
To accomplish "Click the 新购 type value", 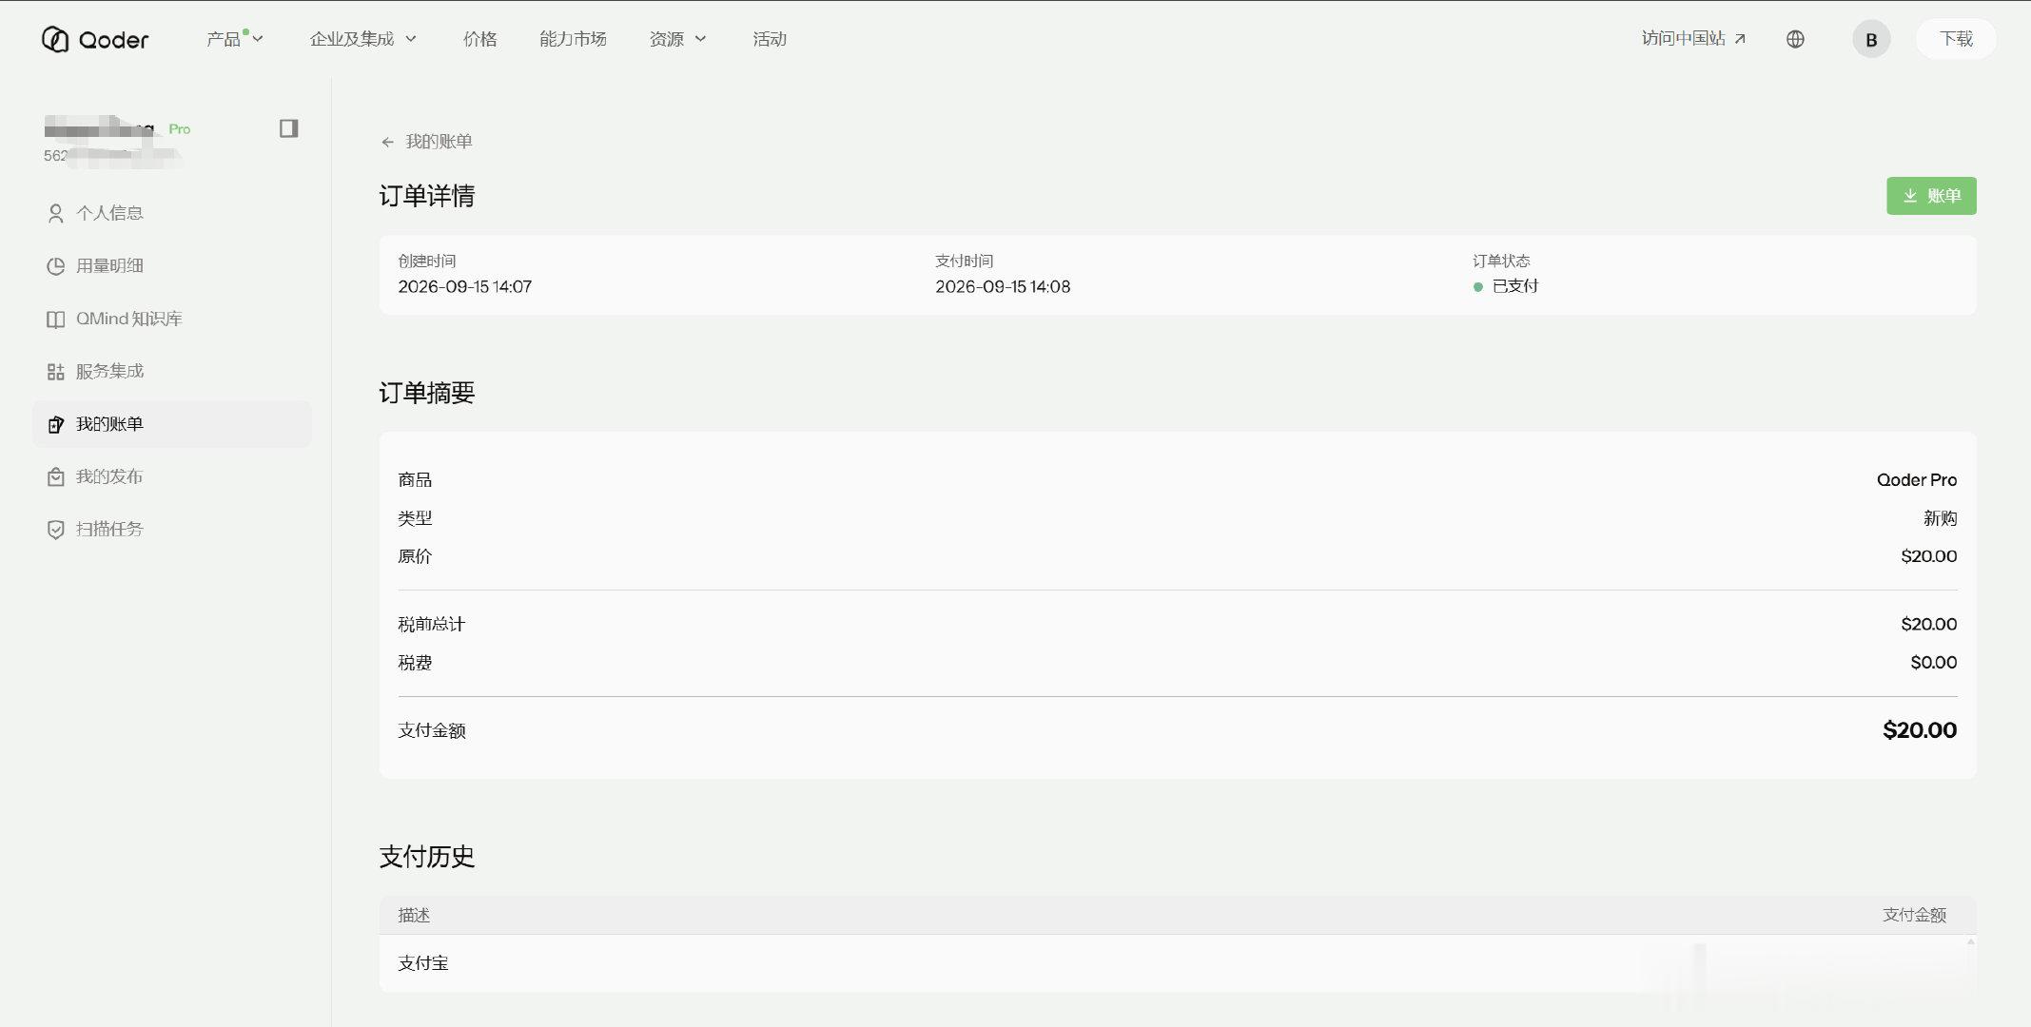I will 1940,518.
